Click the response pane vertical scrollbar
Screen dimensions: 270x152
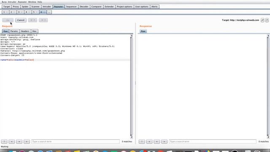(268, 86)
